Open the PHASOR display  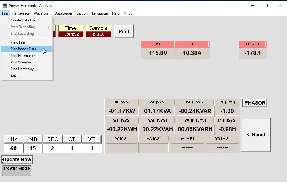pos(254,103)
